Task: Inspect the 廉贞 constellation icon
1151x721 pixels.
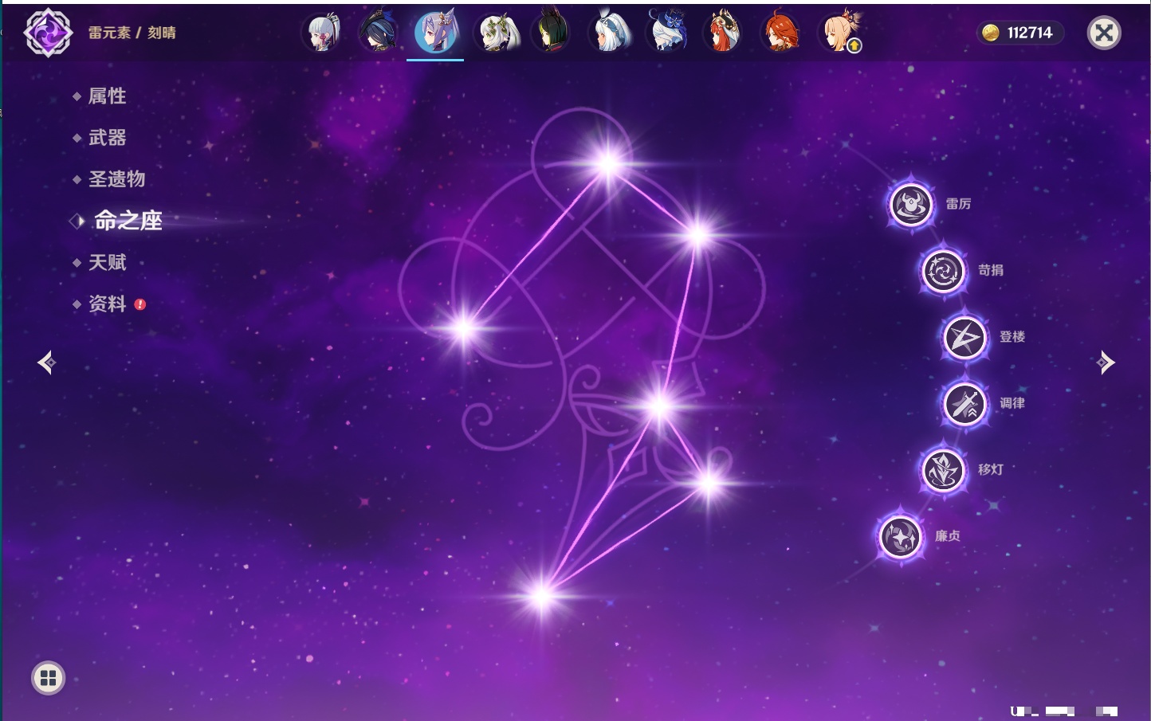Action: pos(901,536)
